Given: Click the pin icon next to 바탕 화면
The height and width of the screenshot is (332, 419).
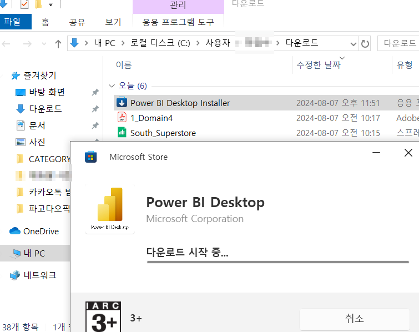Looking at the screenshot, I should (95, 93).
